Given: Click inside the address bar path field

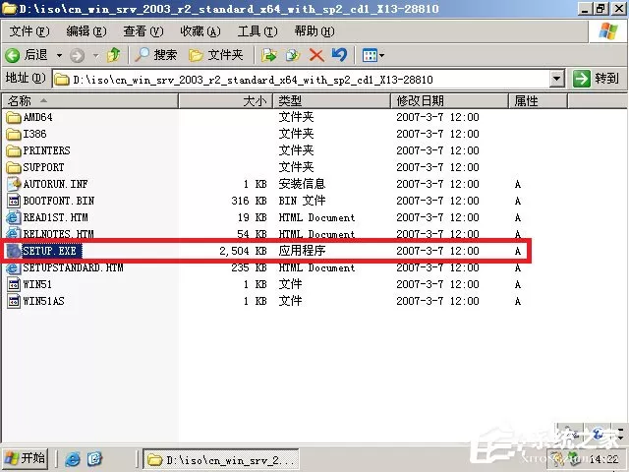Looking at the screenshot, I should pyautogui.click(x=301, y=80).
